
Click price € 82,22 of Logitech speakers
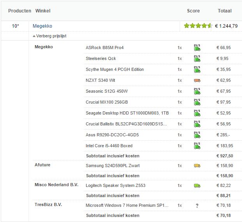[x=224, y=186]
